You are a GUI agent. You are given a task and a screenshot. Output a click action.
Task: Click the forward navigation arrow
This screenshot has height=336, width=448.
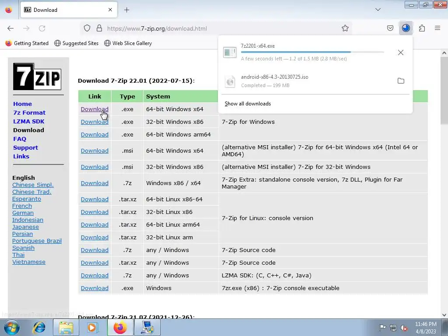[26, 28]
